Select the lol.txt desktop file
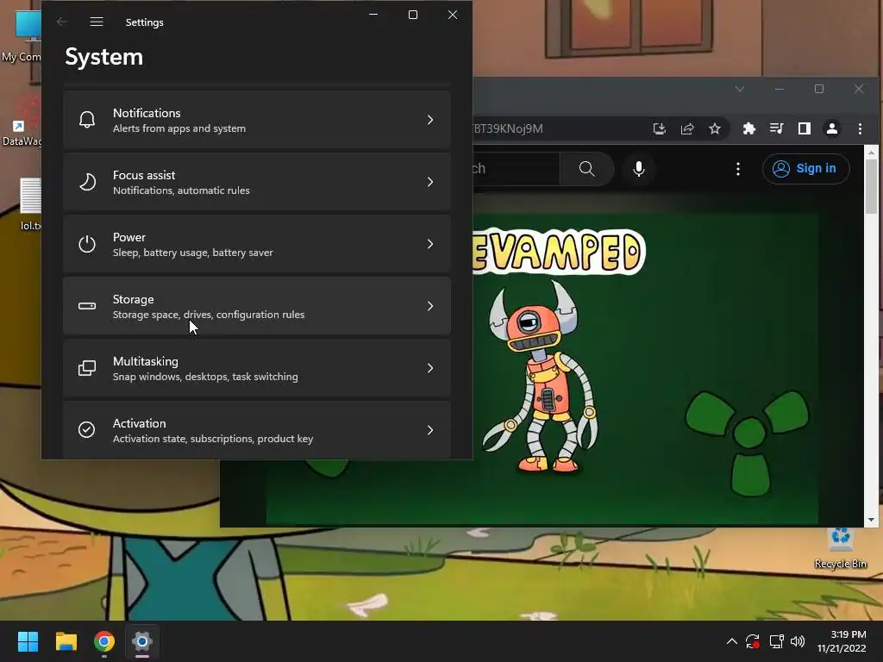Screen dimensions: 883x662 (x=30, y=203)
